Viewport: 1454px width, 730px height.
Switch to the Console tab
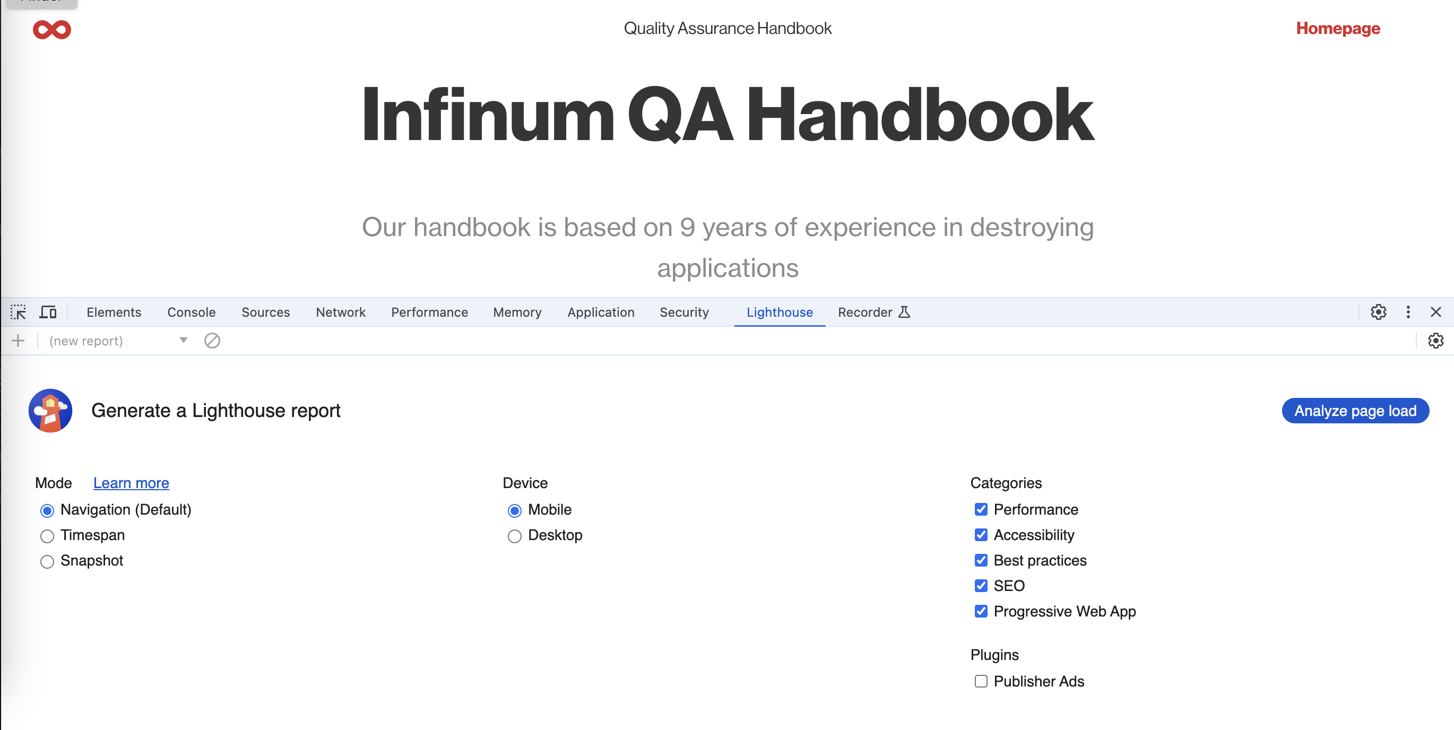(192, 312)
